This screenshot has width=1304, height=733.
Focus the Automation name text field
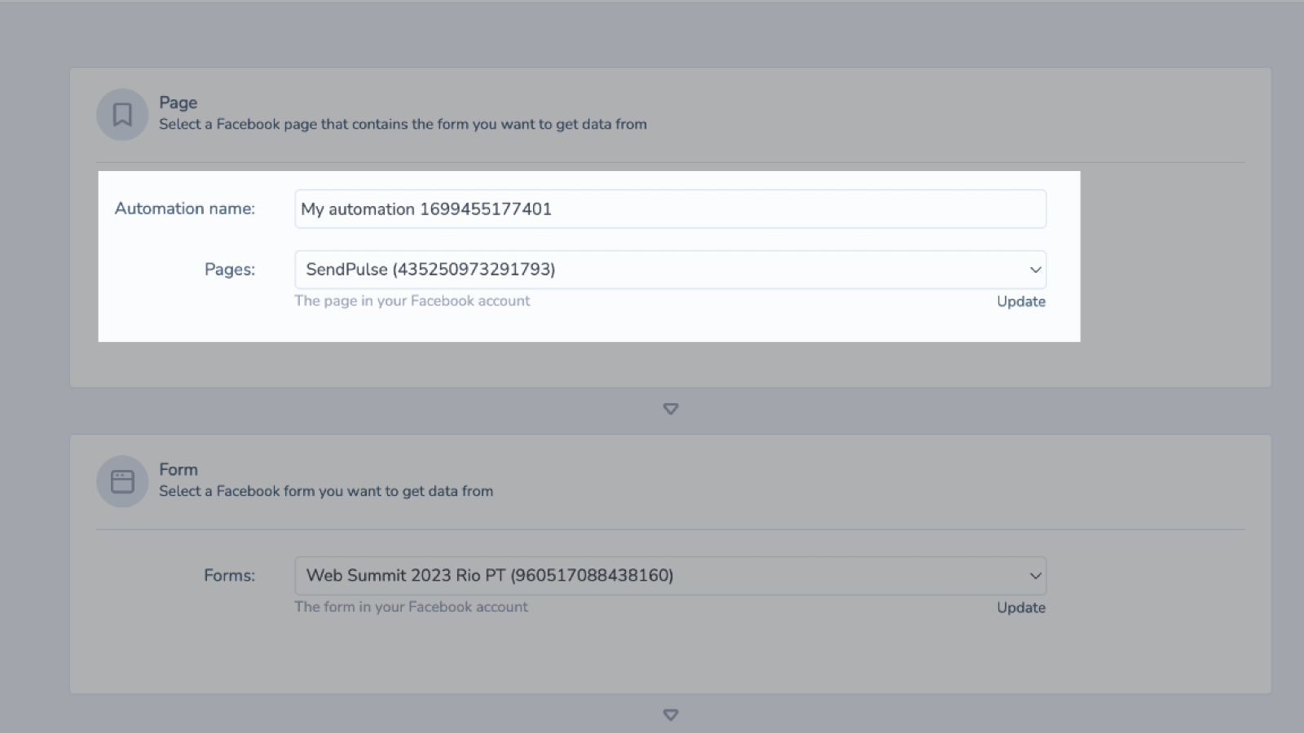point(670,209)
